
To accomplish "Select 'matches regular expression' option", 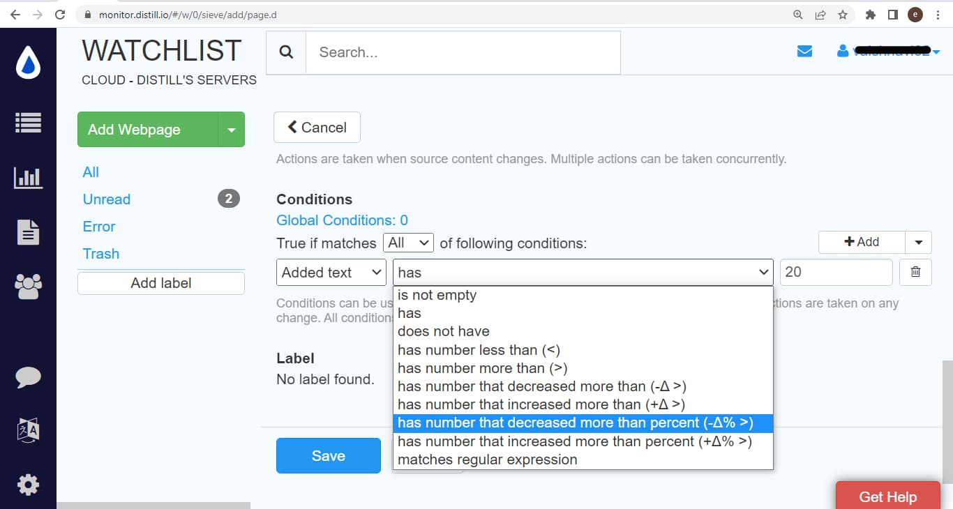I will [487, 459].
